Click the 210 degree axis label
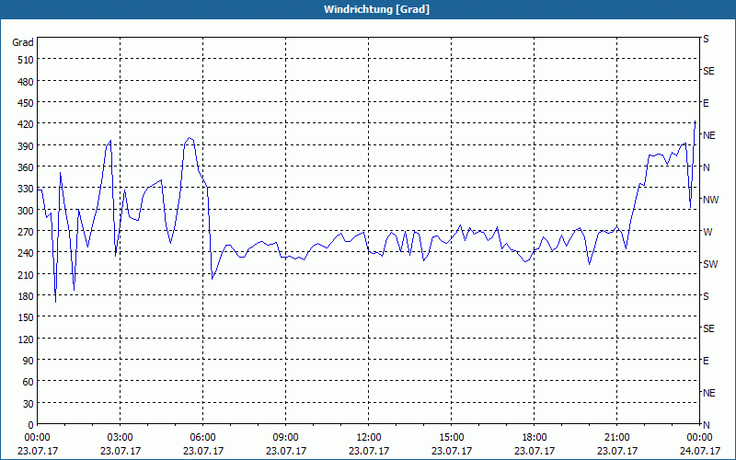The image size is (736, 460). [x=26, y=274]
